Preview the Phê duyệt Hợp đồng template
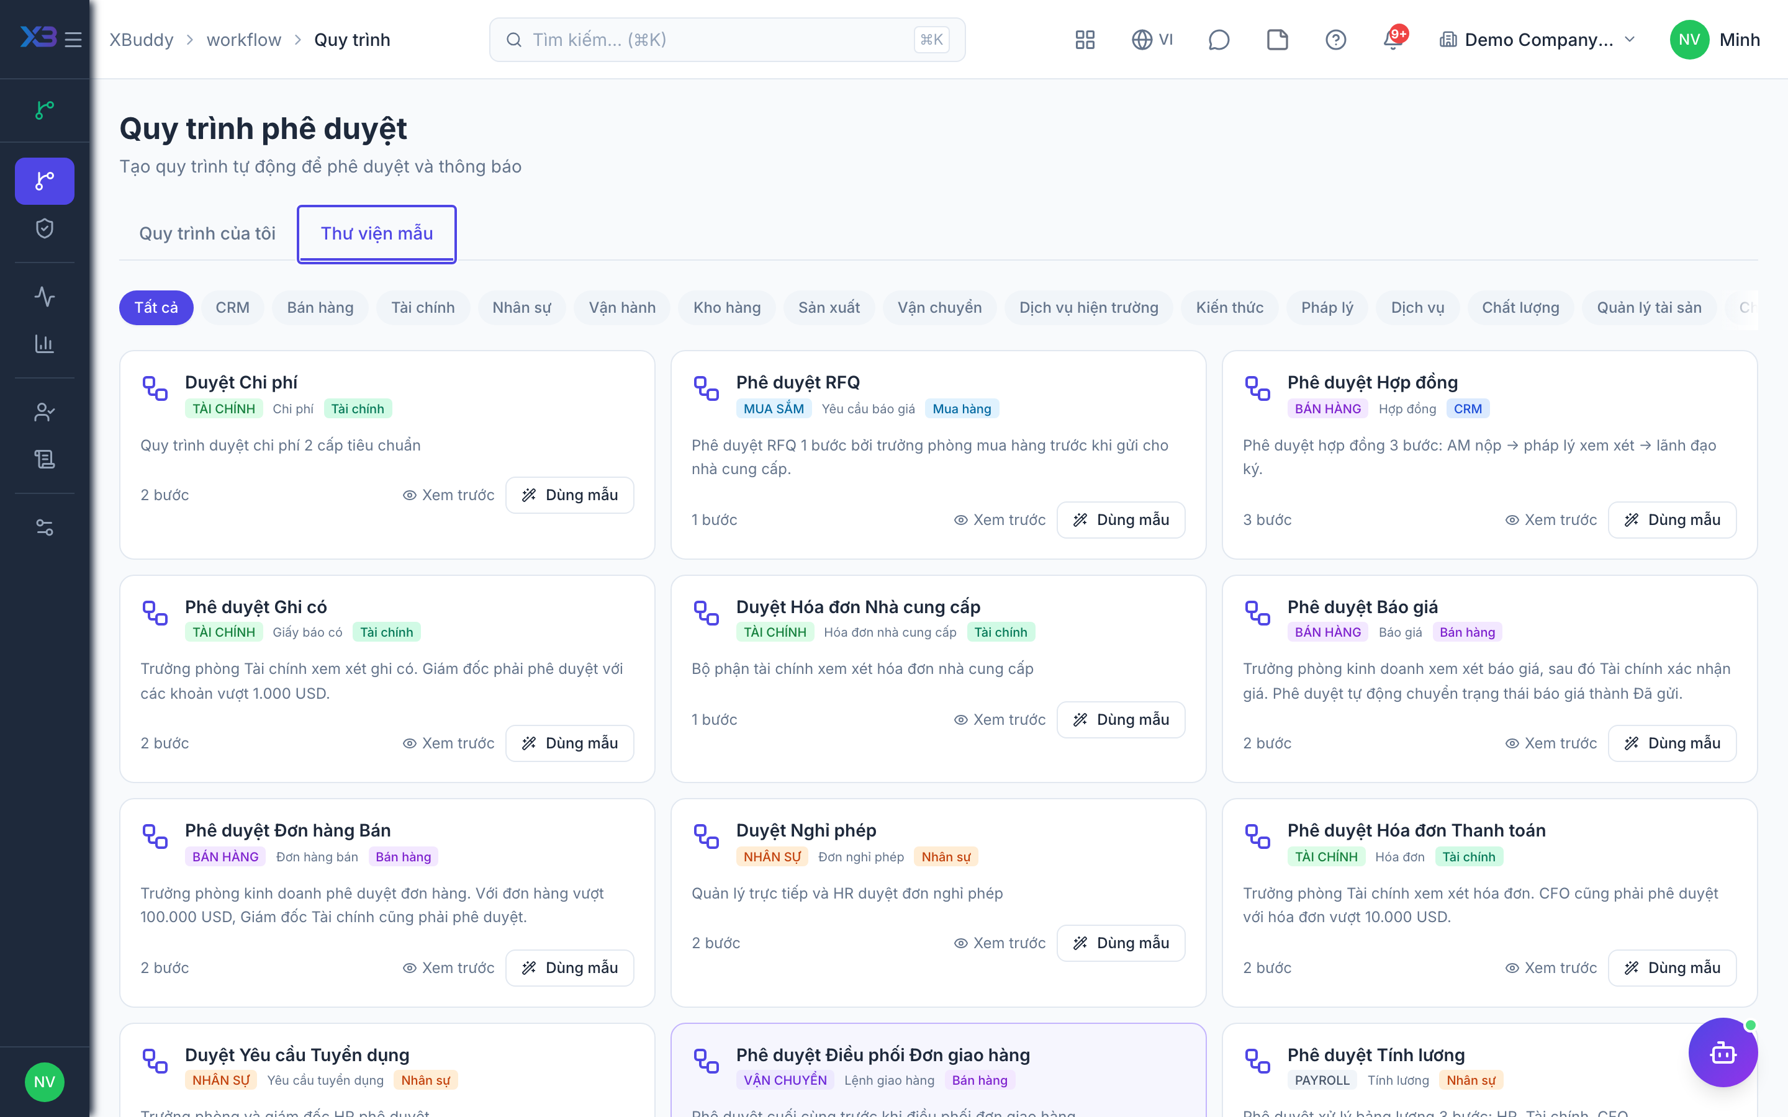 (x=1551, y=520)
